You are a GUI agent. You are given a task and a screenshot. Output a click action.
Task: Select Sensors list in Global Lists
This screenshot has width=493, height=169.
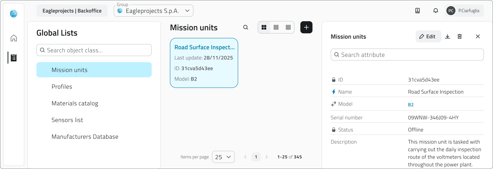tap(67, 120)
